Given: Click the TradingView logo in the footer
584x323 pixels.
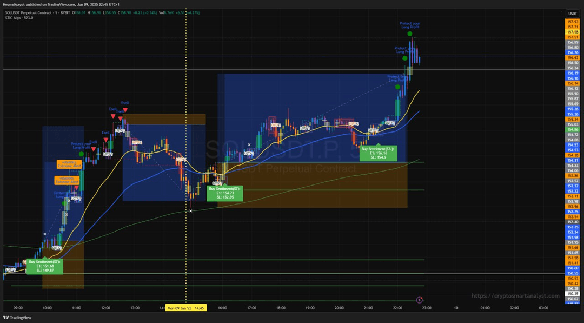Looking at the screenshot, I should pyautogui.click(x=17, y=318).
